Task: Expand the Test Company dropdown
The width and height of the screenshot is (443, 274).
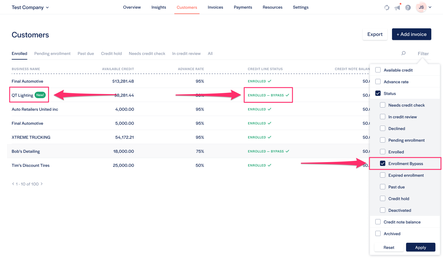Action: [30, 7]
